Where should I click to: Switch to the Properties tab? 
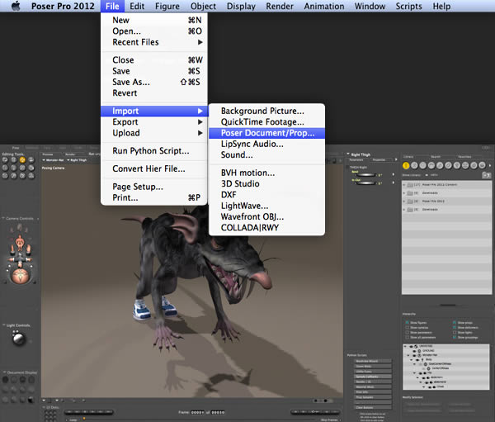coord(379,160)
